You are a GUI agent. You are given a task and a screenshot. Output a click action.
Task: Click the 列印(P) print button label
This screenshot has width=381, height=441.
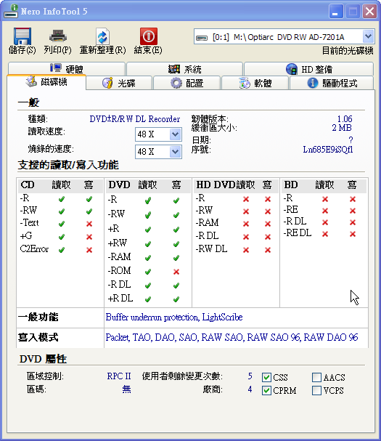click(x=57, y=50)
